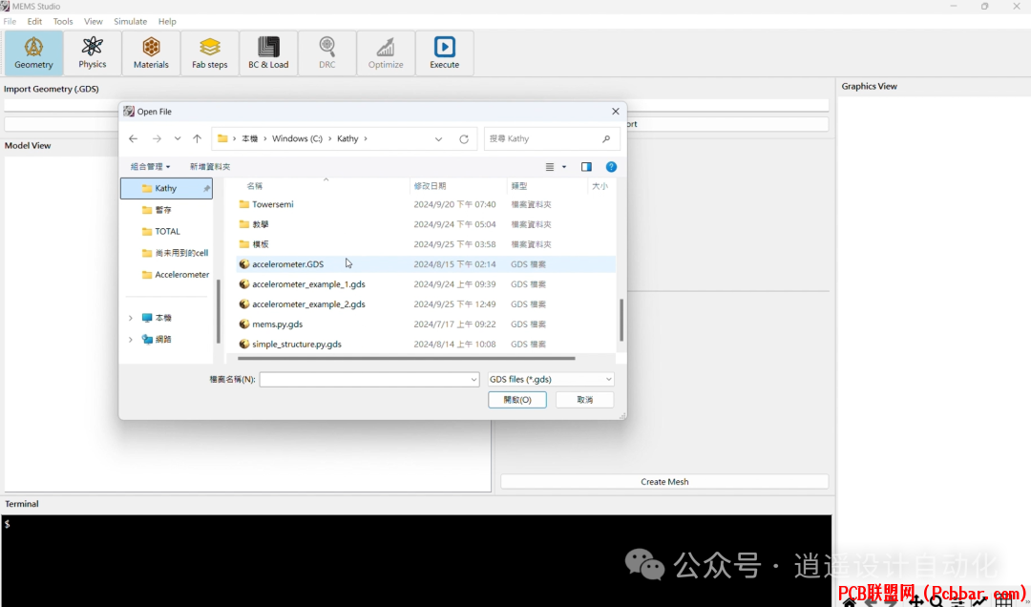Open the Fab steps toolbar icon

pyautogui.click(x=210, y=47)
